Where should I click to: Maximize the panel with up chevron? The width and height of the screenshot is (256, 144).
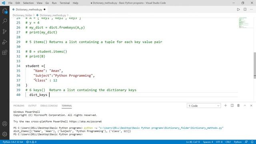tap(245, 106)
